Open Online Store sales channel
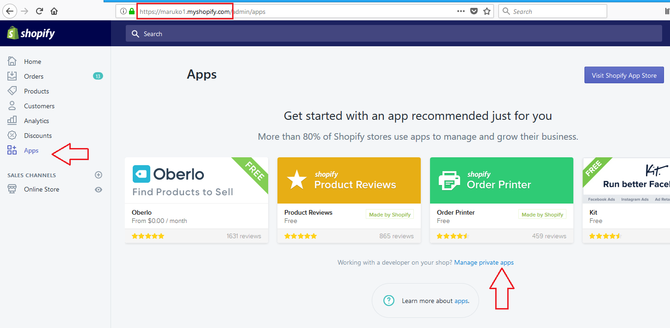Screen dimensions: 670x328 pos(42,189)
